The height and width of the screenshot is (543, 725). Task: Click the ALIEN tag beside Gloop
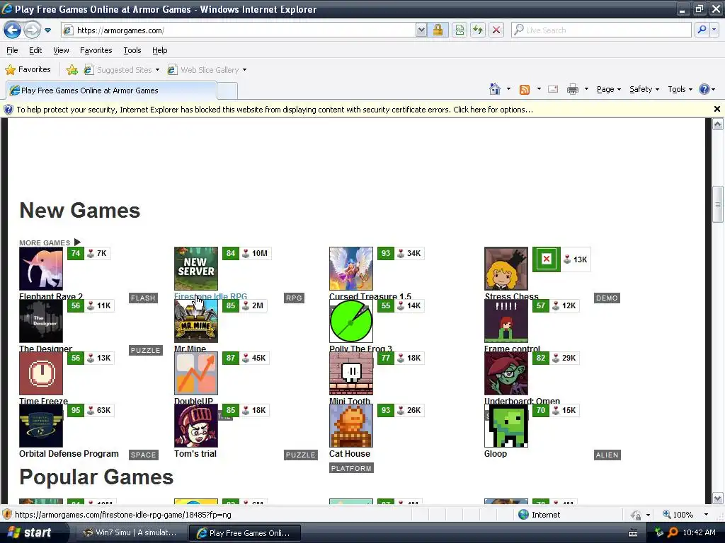coord(607,455)
